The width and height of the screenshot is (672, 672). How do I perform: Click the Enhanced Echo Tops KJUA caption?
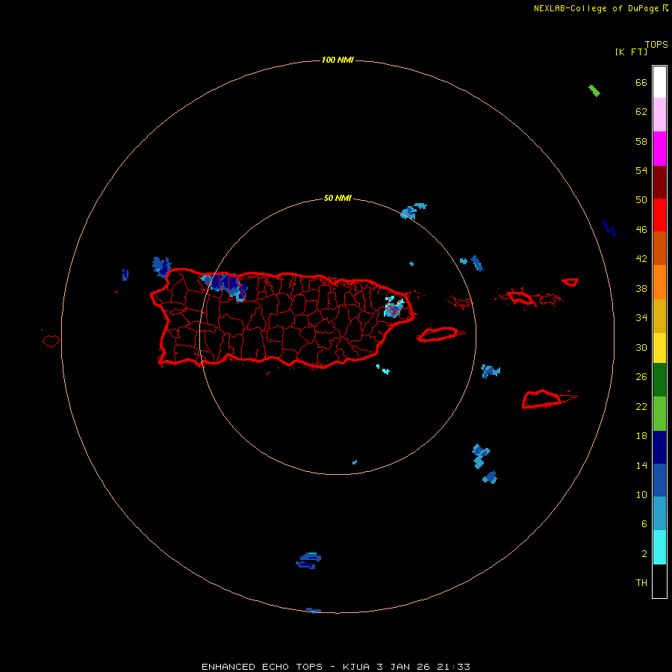click(336, 667)
